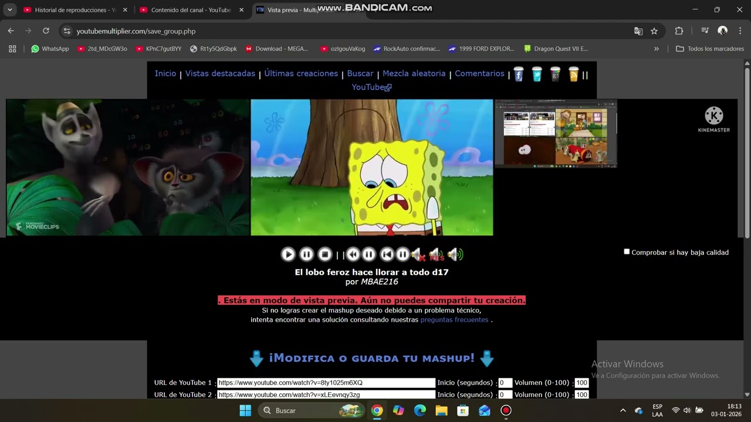Share via the Google Plus cup icon
751x422 pixels.
[556, 74]
